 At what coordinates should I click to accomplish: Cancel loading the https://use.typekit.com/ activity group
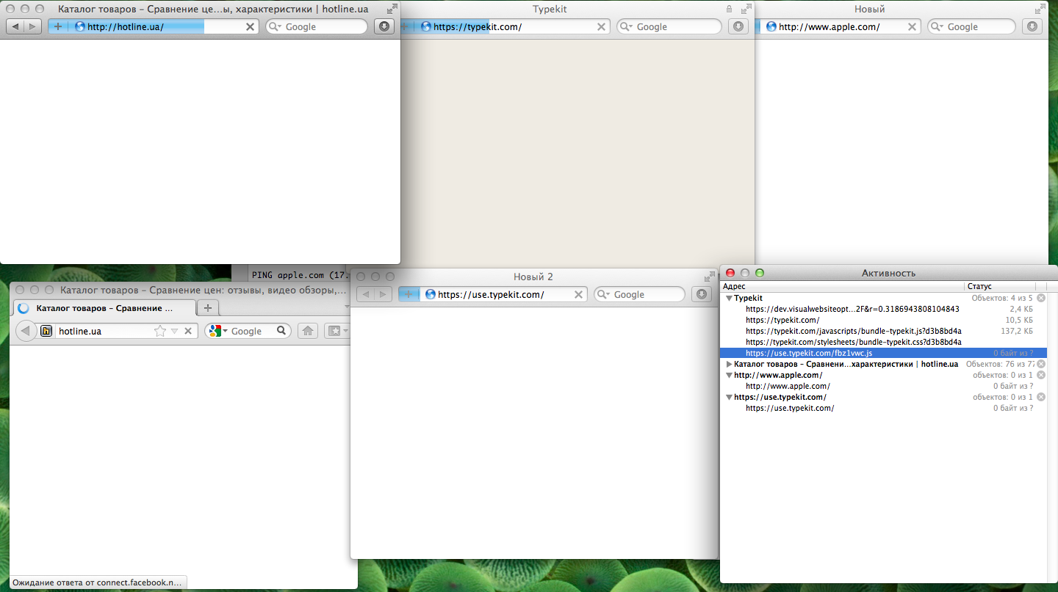coord(1041,397)
